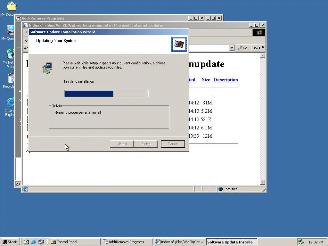Image resolution: width=328 pixels, height=246 pixels.
Task: Open the address bar dropdown arrow
Action: coord(232,48)
